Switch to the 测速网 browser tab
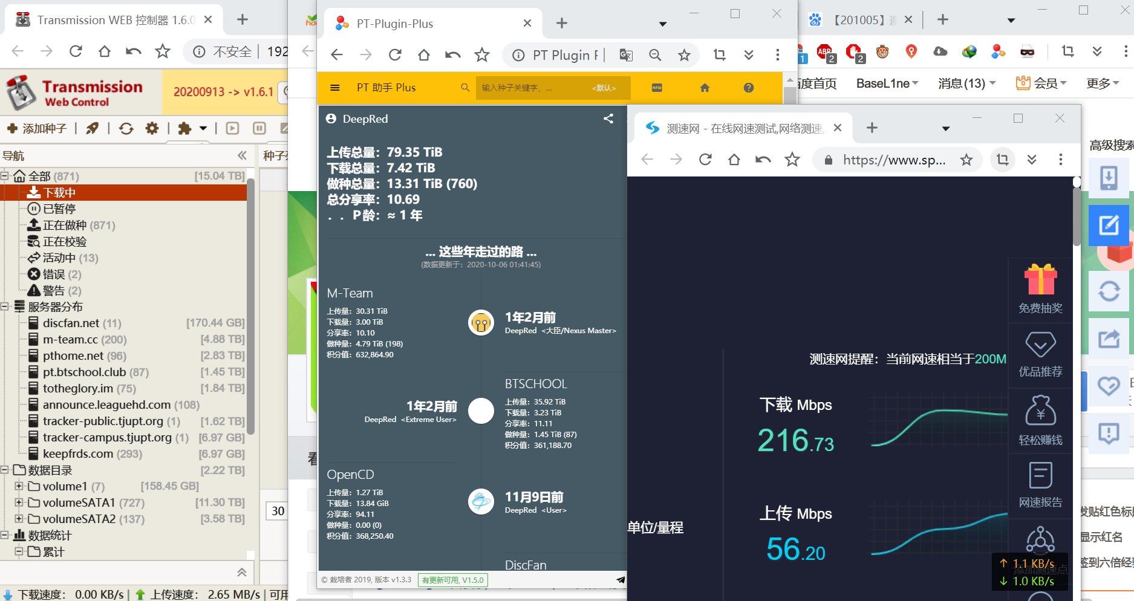 click(x=744, y=128)
